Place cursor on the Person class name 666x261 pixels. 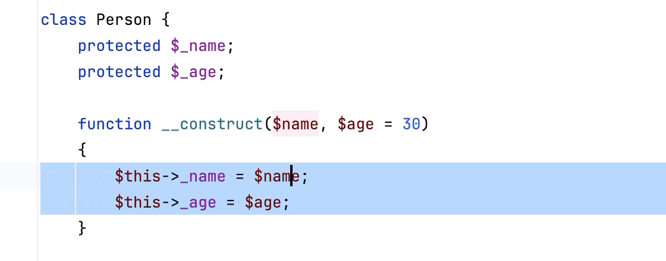tap(124, 20)
